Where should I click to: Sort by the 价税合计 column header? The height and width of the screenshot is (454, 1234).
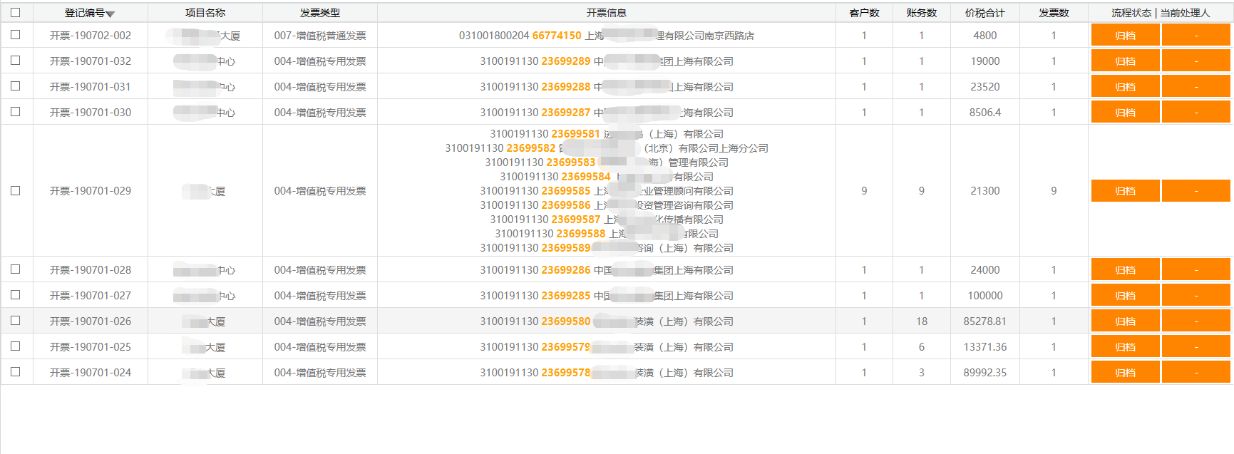(x=984, y=13)
